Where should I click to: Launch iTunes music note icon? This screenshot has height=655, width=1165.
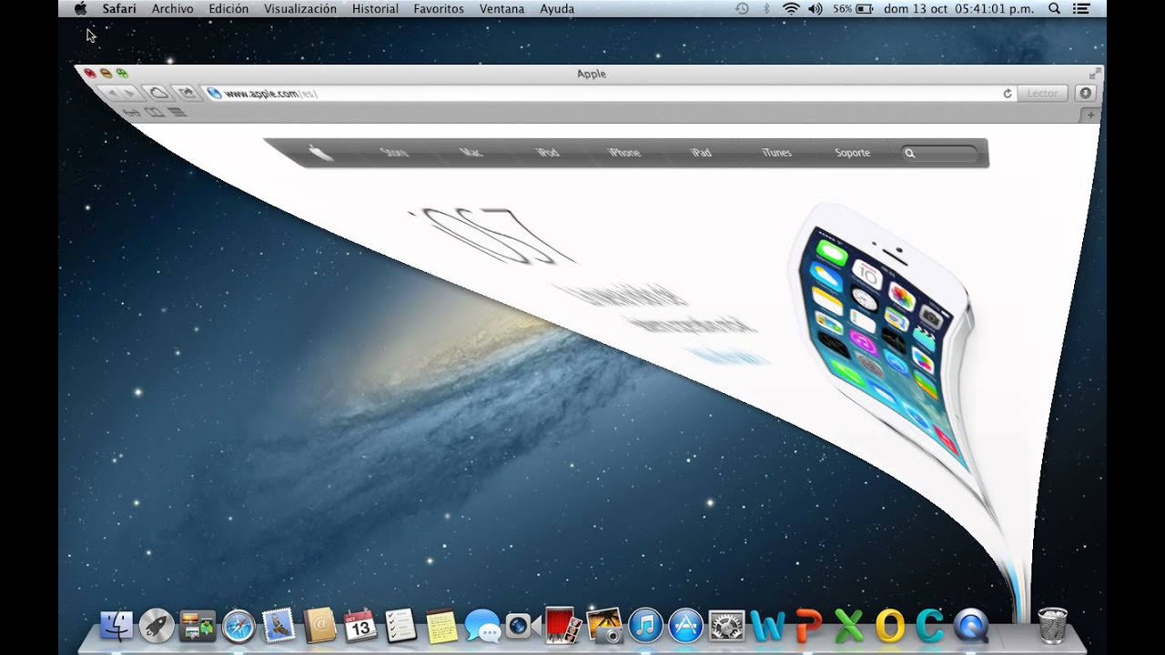tap(645, 626)
